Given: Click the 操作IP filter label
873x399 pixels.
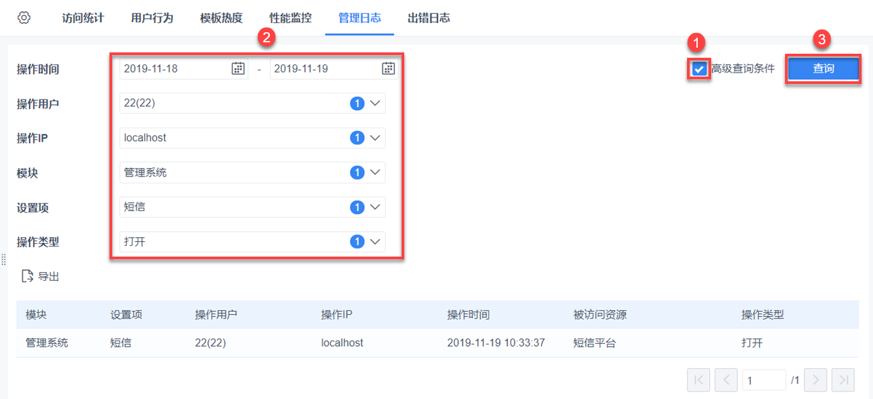Looking at the screenshot, I should click(32, 138).
